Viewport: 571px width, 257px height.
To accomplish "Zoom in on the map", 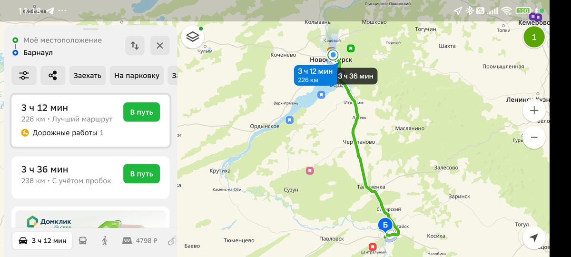I will [x=534, y=110].
